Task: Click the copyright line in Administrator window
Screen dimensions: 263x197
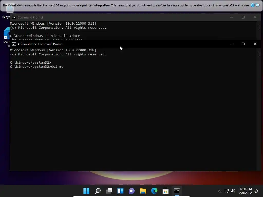Action: (x=58, y=54)
